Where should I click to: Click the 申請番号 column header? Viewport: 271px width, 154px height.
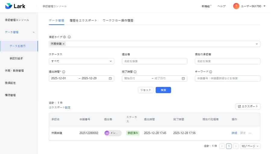coord(85,119)
